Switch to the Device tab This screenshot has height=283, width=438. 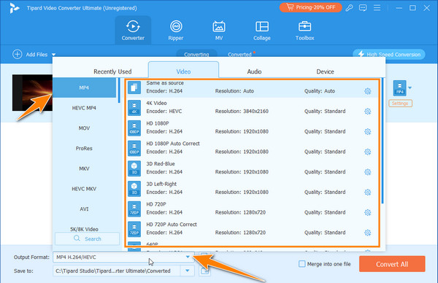pyautogui.click(x=325, y=71)
